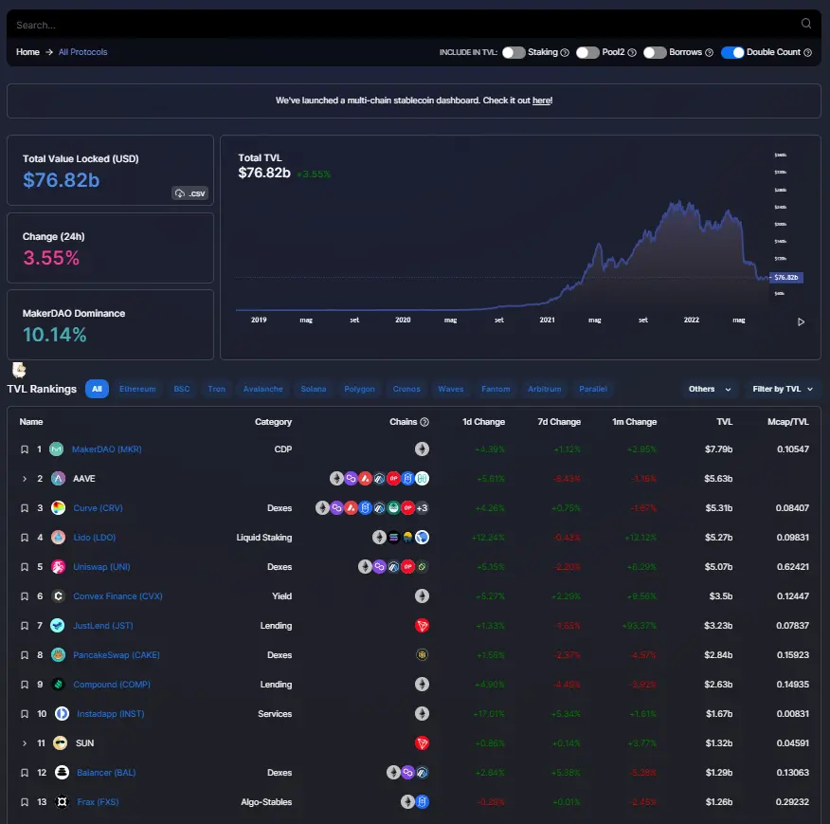
Task: Expand the SUN protocol row
Action: tap(25, 743)
